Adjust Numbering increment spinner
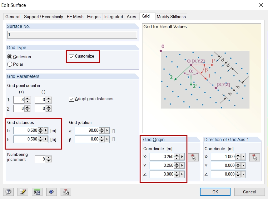 pos(48,159)
